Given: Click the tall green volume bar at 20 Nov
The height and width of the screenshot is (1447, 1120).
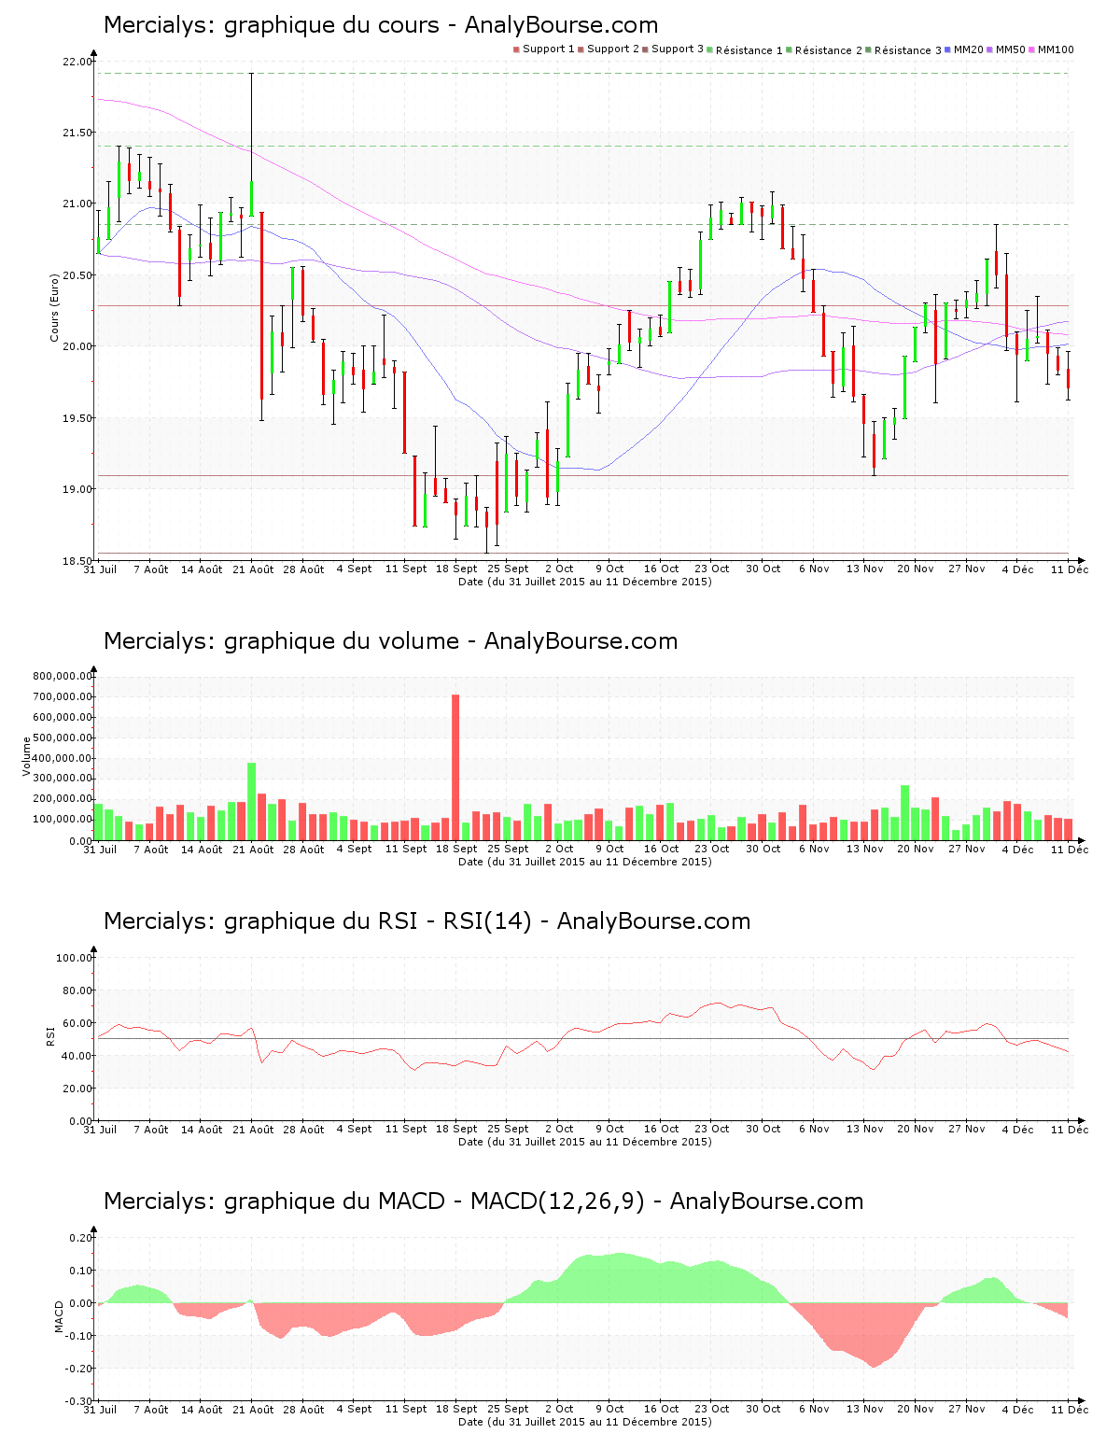Looking at the screenshot, I should coord(904,813).
